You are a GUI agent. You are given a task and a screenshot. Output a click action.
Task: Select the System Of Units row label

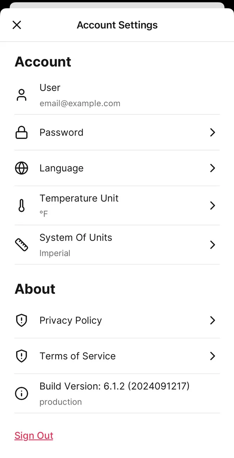(x=76, y=238)
